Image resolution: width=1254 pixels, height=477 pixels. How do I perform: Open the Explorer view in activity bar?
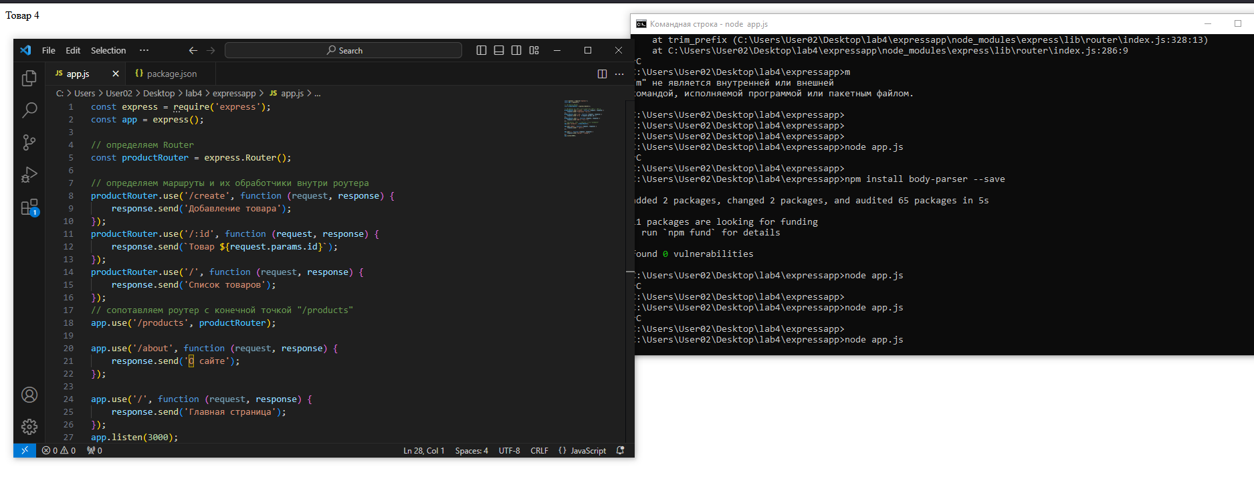click(x=29, y=78)
